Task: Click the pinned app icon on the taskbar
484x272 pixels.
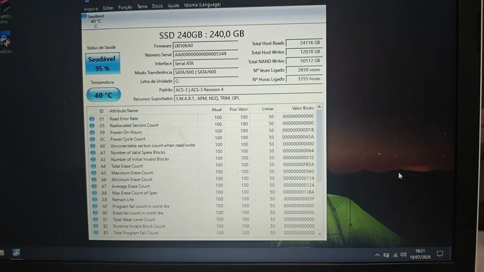Action: tap(16, 253)
